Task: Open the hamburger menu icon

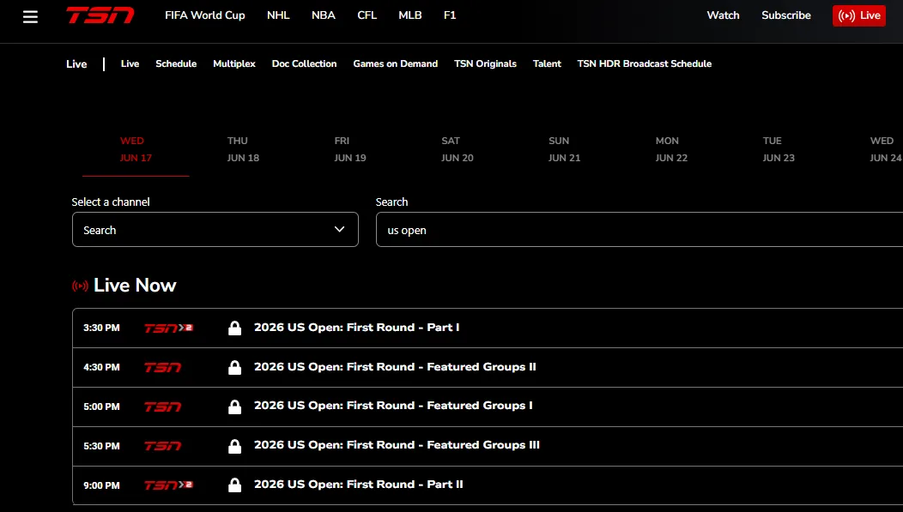Action: [x=31, y=16]
